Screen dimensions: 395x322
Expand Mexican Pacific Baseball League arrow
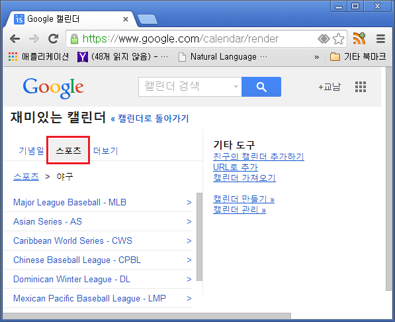point(189,299)
